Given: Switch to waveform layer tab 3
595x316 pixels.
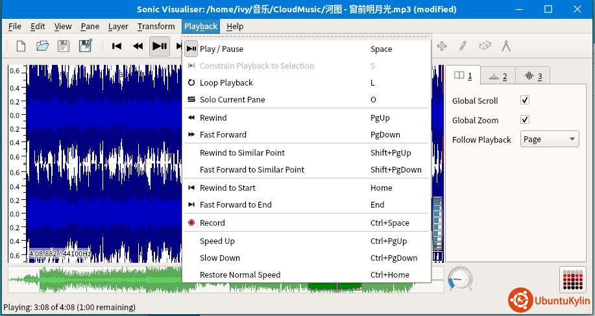Looking at the screenshot, I should click(x=532, y=76).
